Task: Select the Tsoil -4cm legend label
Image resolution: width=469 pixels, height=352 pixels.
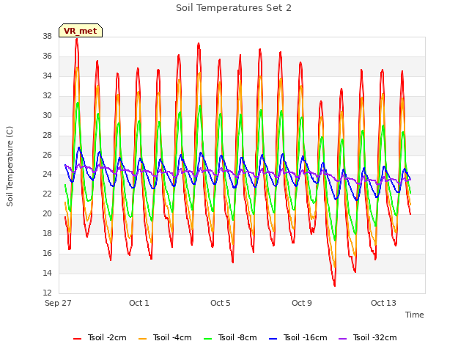Action: (172, 337)
